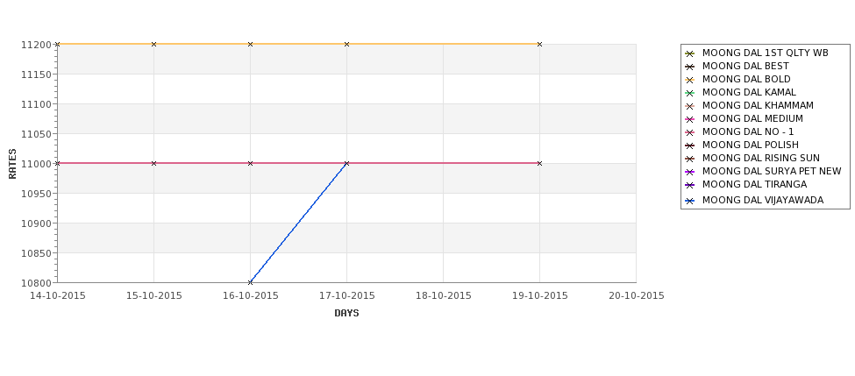Click the orange data point at 19-10-2015

[539, 44]
